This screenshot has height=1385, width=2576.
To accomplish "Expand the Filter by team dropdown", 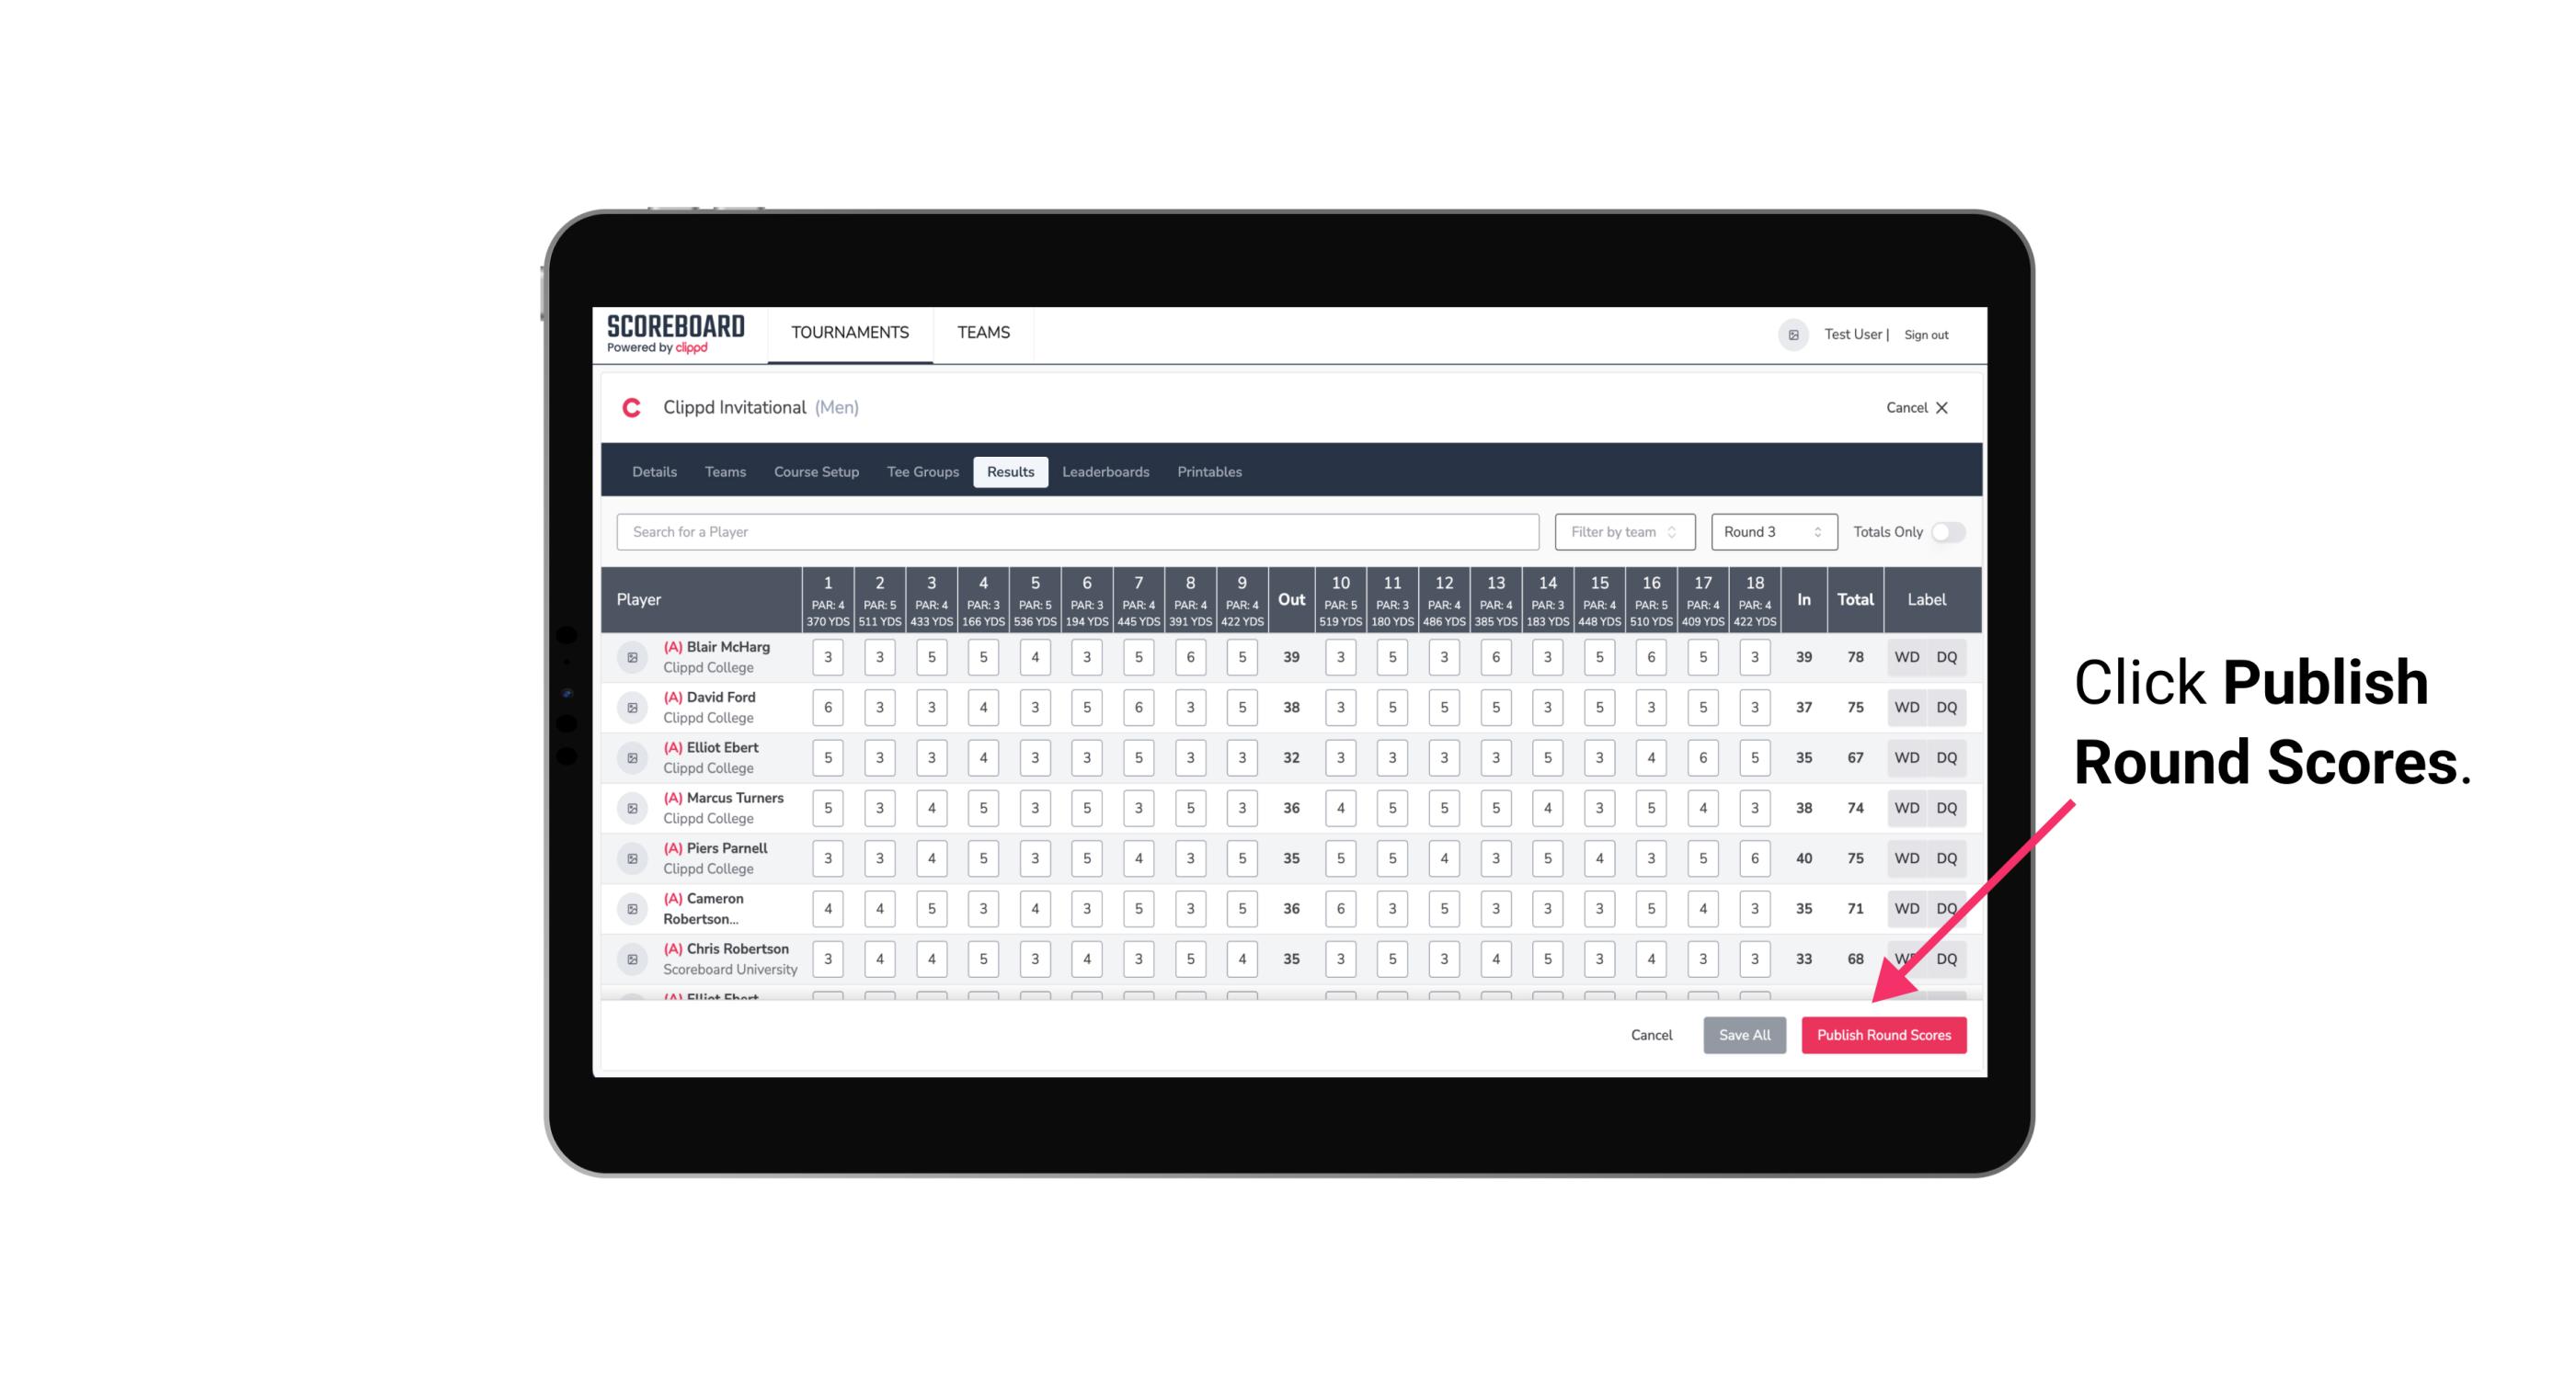I will [1622, 532].
